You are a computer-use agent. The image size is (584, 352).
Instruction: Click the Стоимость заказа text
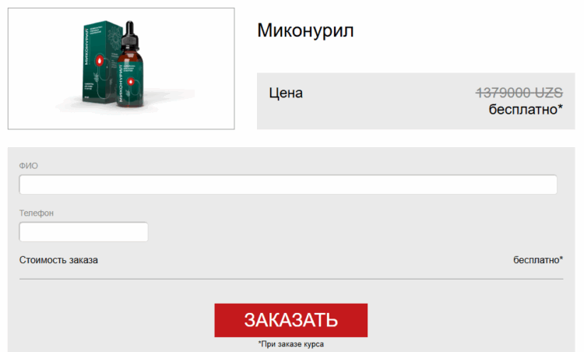[x=58, y=260]
